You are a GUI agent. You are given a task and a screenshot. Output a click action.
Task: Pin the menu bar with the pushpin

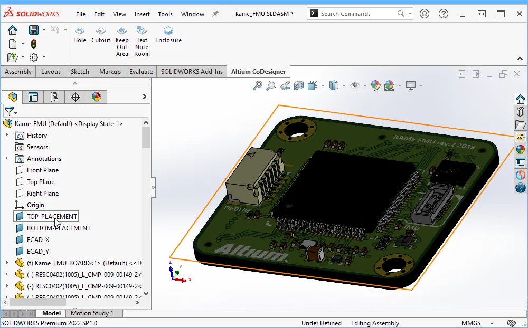215,14
